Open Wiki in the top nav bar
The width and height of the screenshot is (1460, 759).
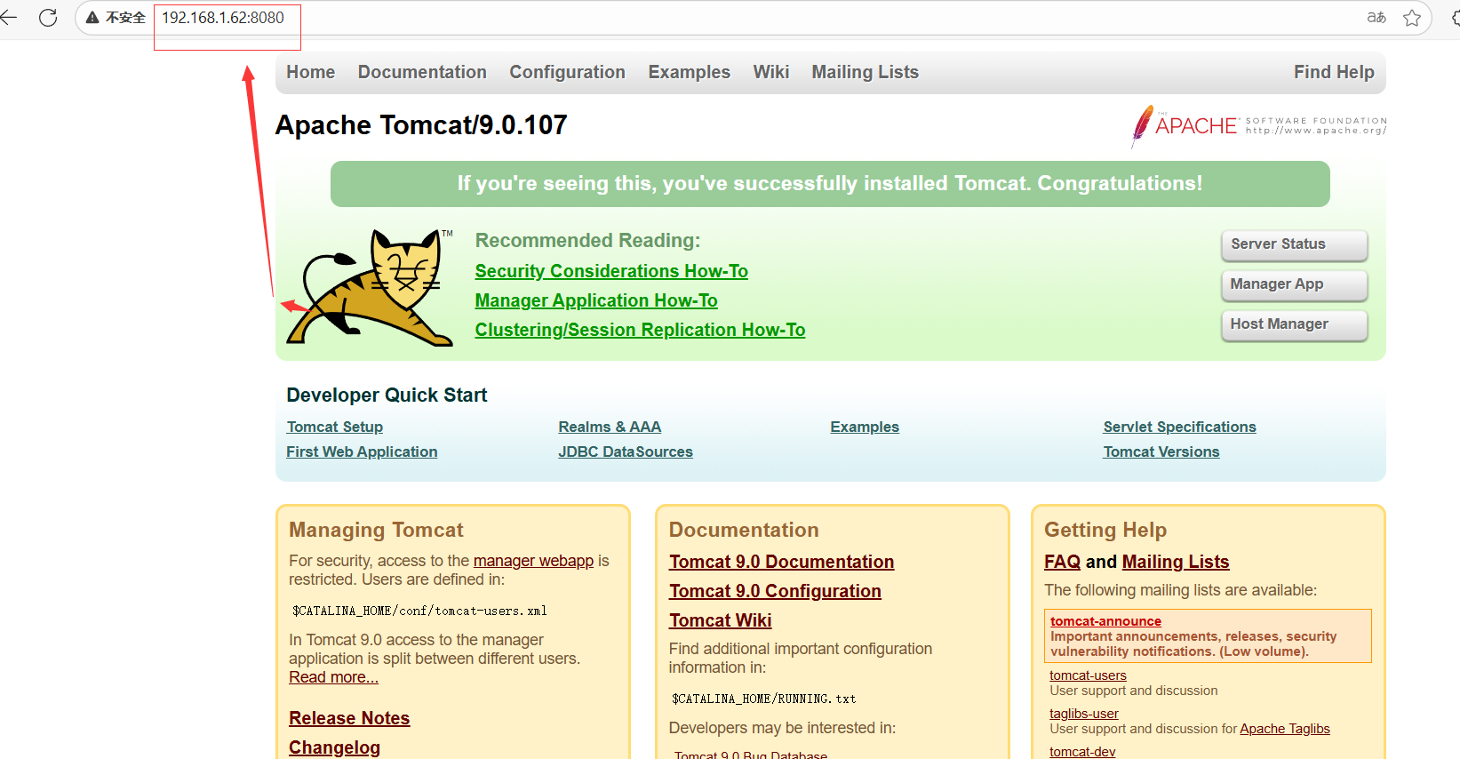coord(771,72)
